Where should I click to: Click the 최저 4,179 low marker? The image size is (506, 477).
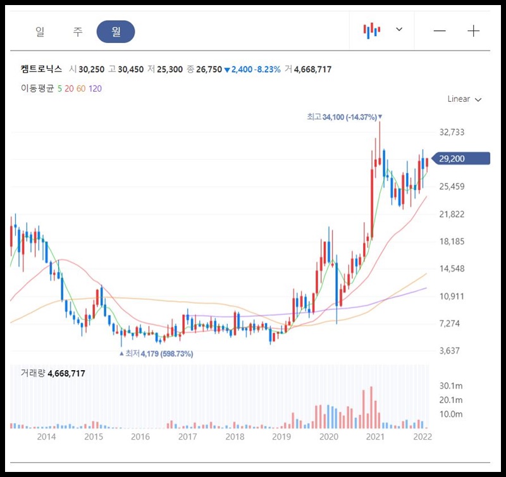tap(156, 354)
